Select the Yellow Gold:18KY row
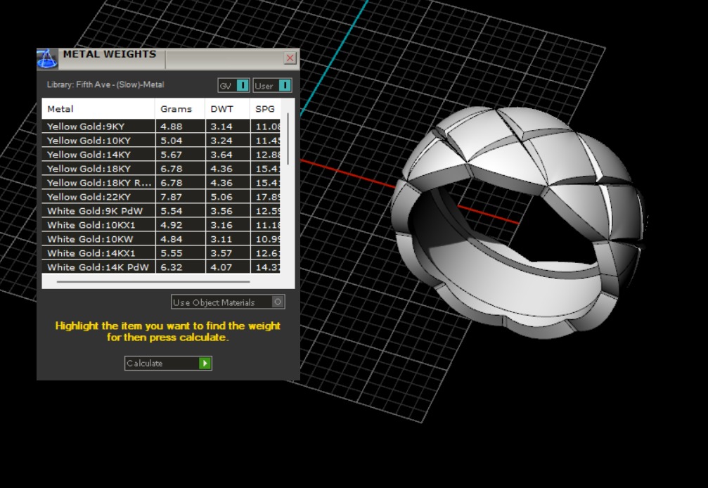This screenshot has height=488, width=708. 161,168
